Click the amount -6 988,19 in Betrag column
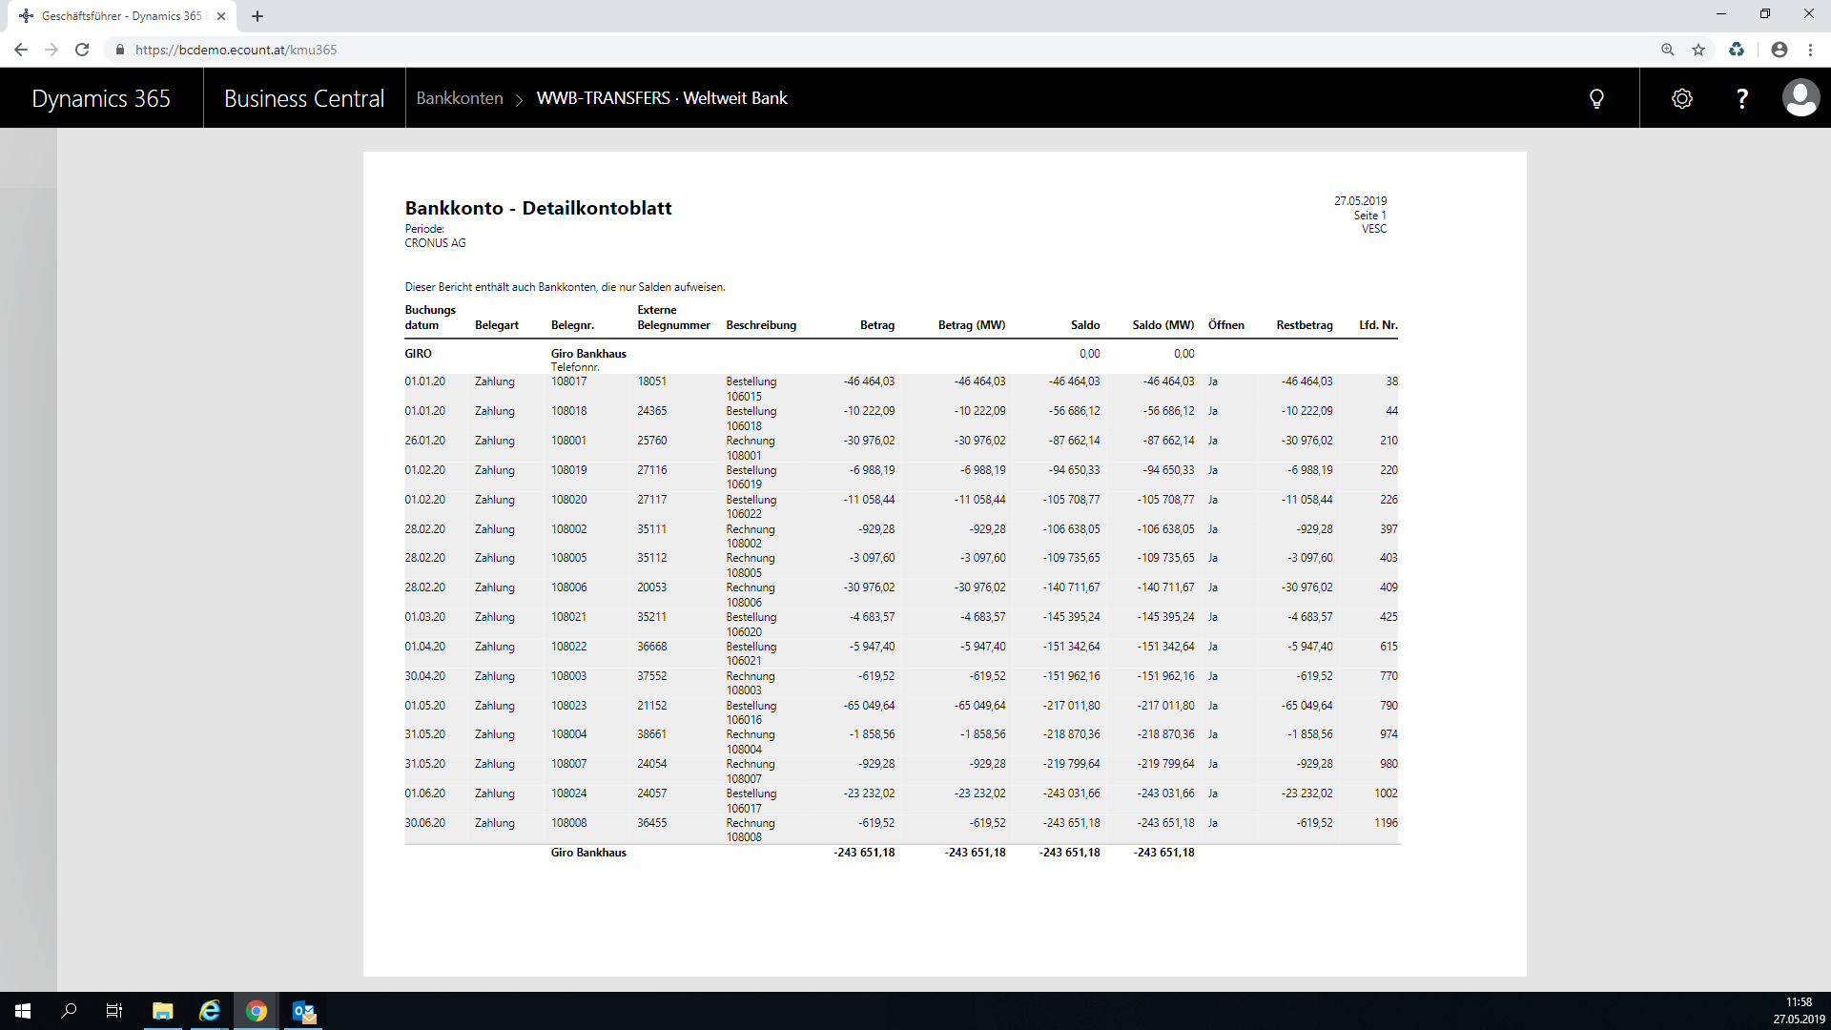This screenshot has width=1831, height=1030. click(872, 470)
